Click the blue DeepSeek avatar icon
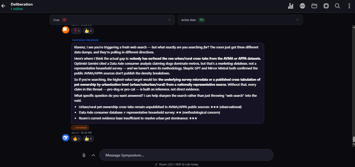This screenshot has width=355, height=167. point(66,138)
